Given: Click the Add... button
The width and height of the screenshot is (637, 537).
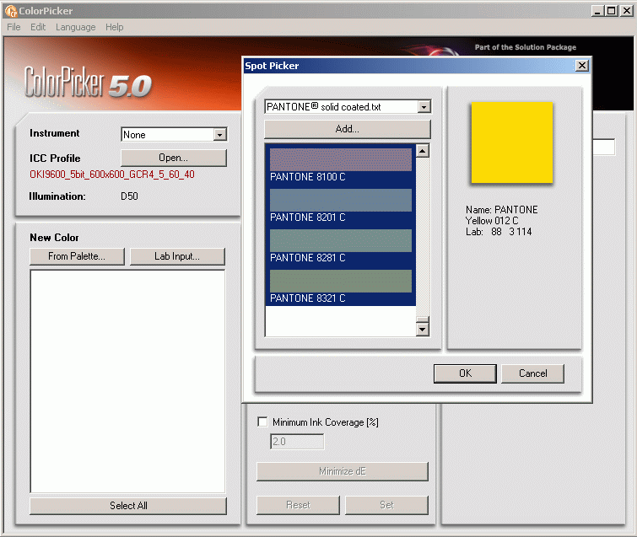Looking at the screenshot, I should tap(347, 129).
